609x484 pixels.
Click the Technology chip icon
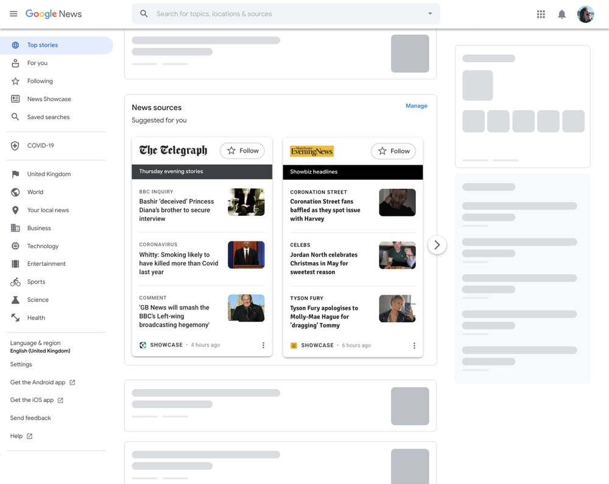15,246
